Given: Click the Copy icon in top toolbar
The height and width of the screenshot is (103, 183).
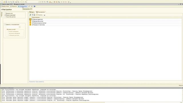Looking at the screenshot, I should click(x=11, y=2).
